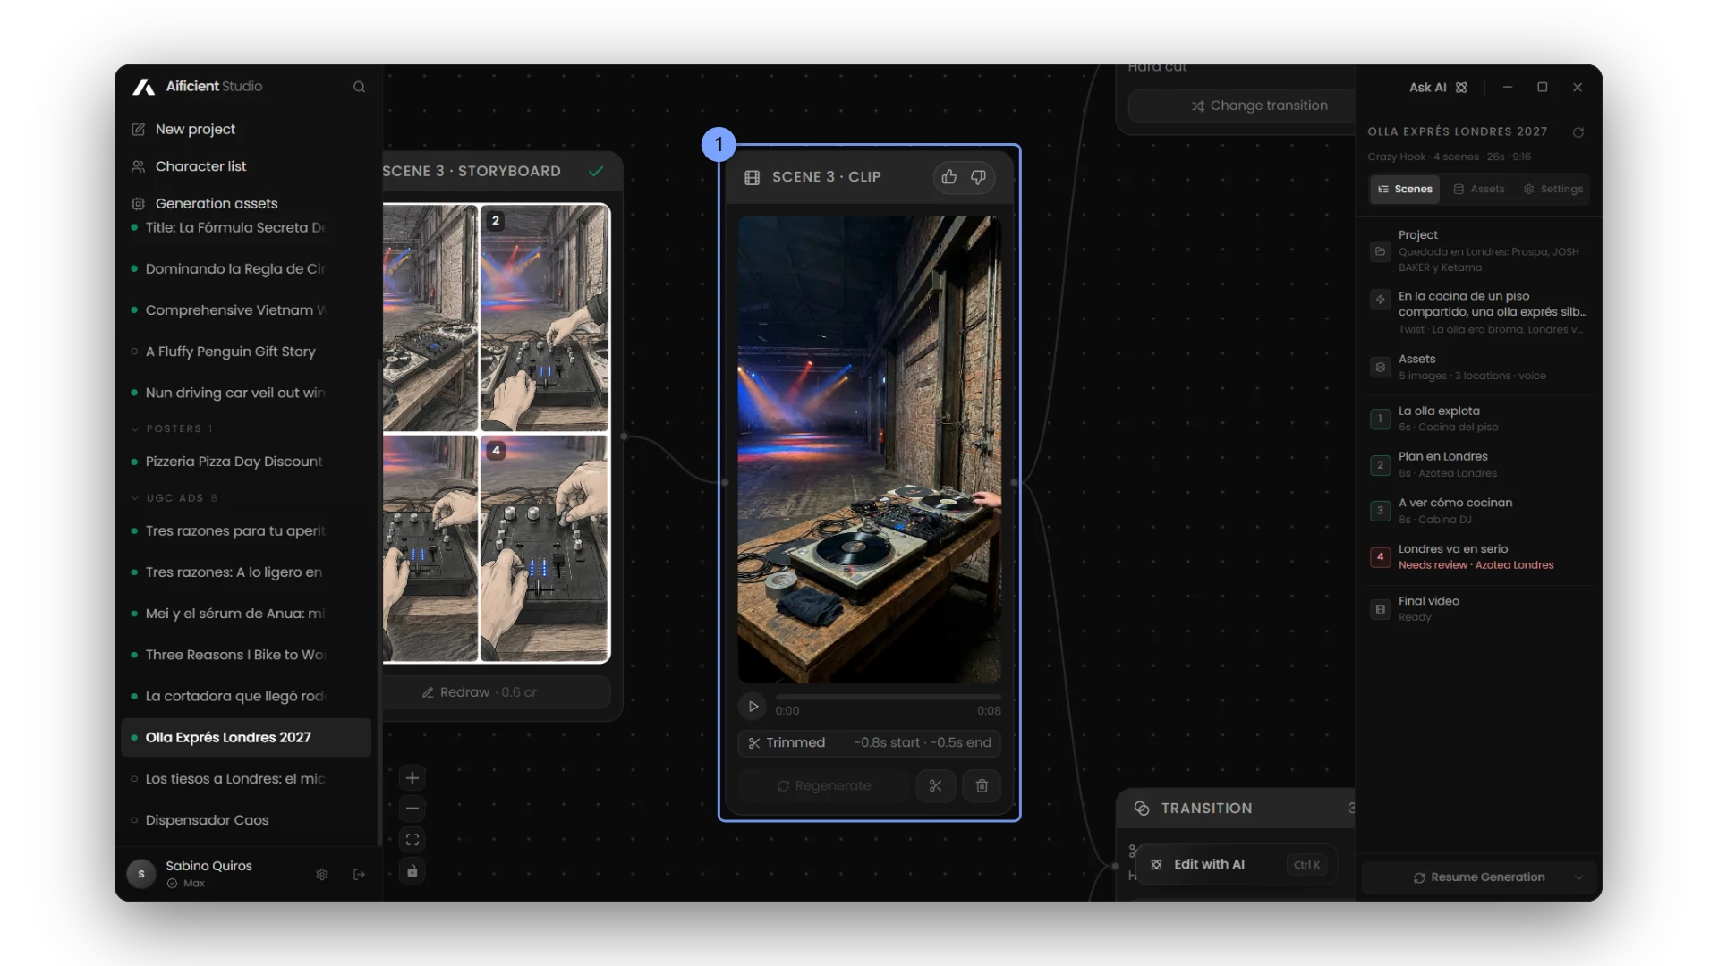Open the Ask AI assistant
The height and width of the screenshot is (966, 1718).
pyautogui.click(x=1438, y=88)
